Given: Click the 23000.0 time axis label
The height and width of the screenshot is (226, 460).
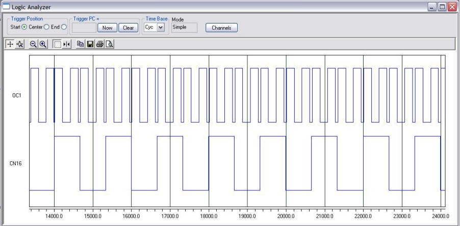Looking at the screenshot, I should tap(402, 216).
